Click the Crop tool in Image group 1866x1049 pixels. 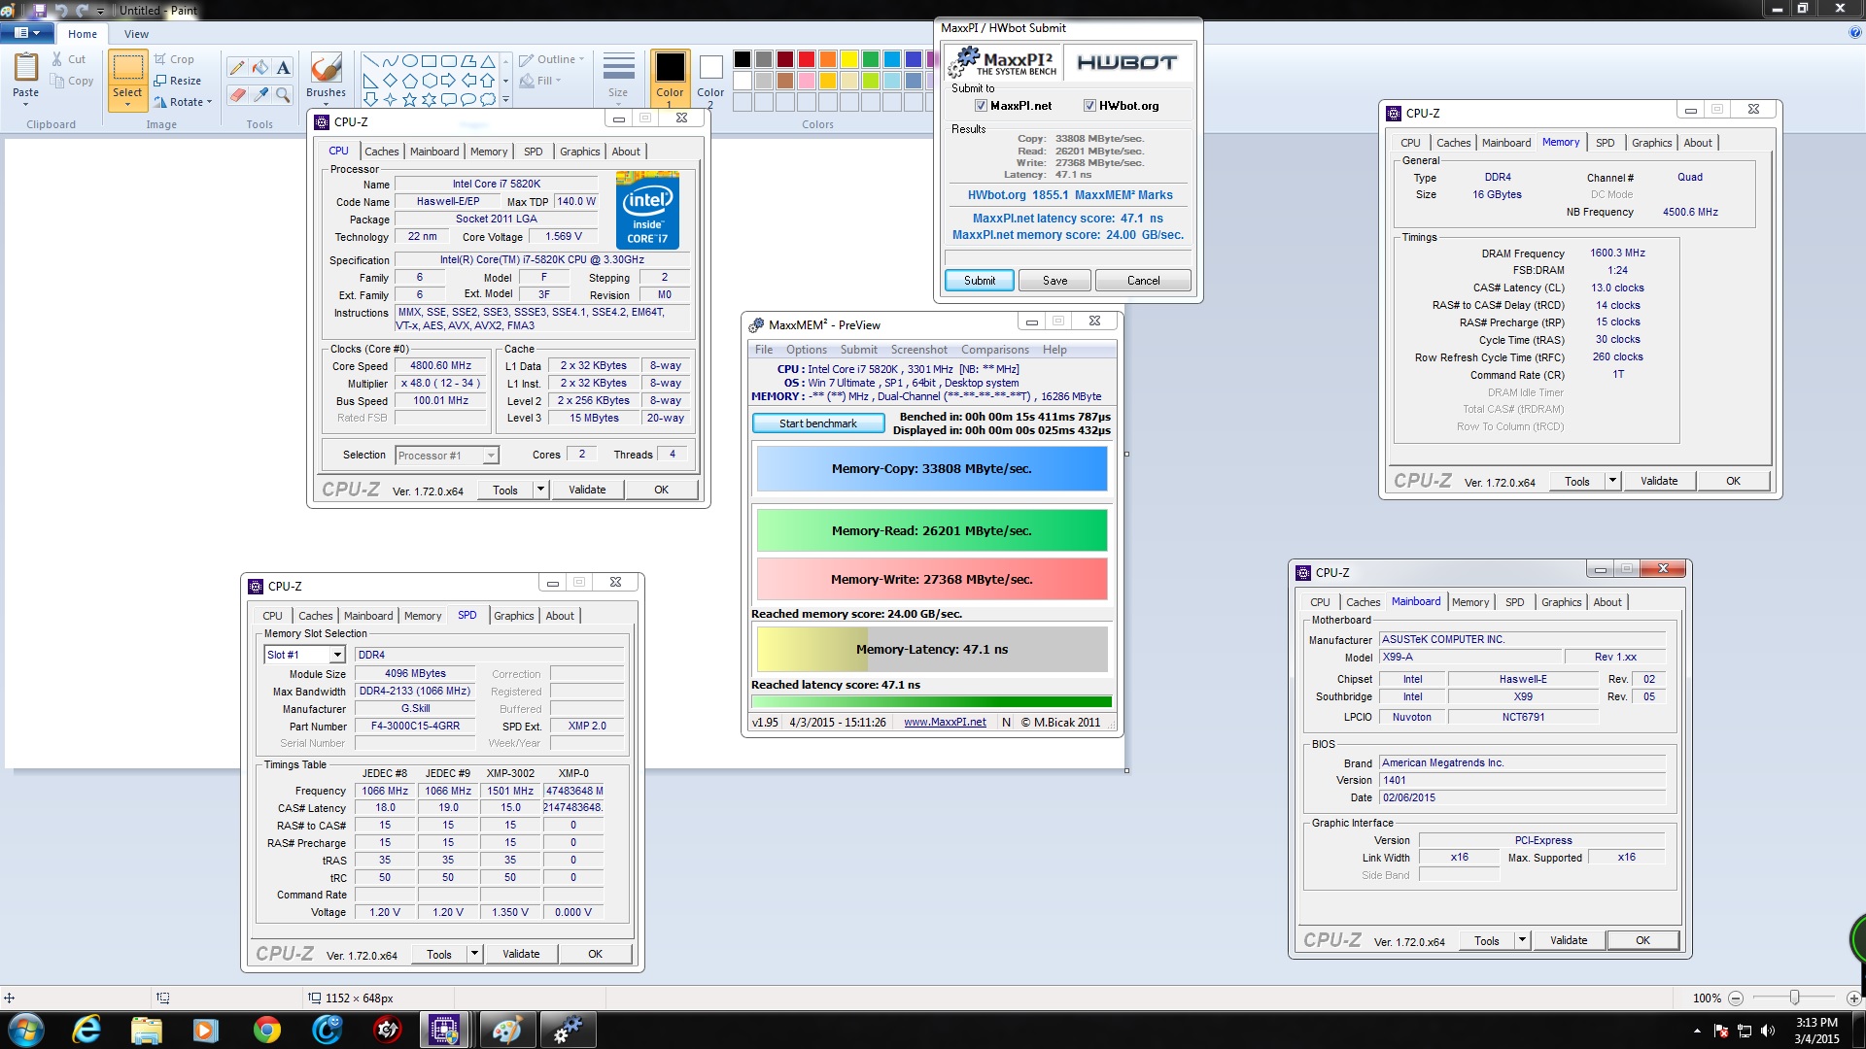coord(174,59)
